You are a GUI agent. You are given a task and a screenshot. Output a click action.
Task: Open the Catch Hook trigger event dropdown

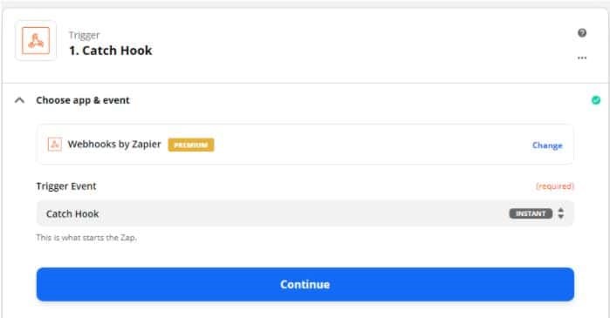(305, 213)
